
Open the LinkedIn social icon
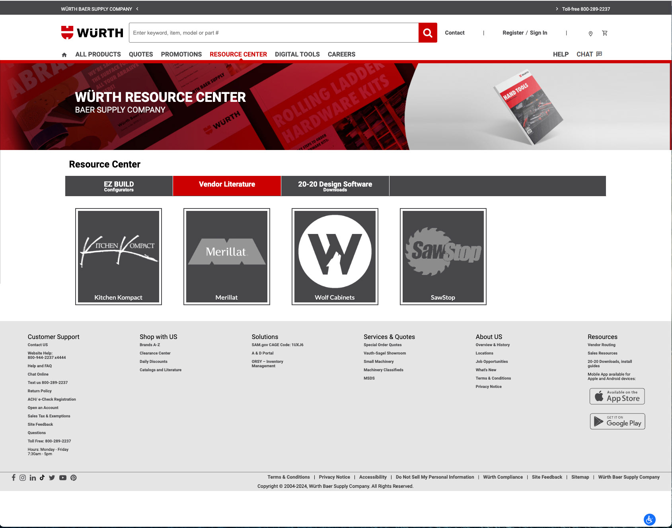33,477
